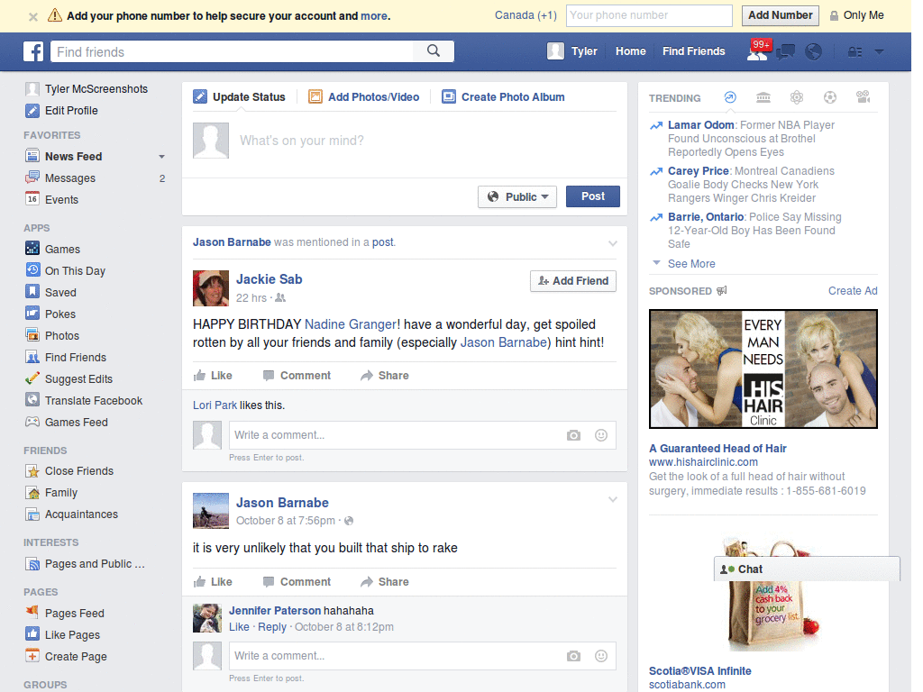Like Jackie Sab's birthday post

click(x=213, y=376)
